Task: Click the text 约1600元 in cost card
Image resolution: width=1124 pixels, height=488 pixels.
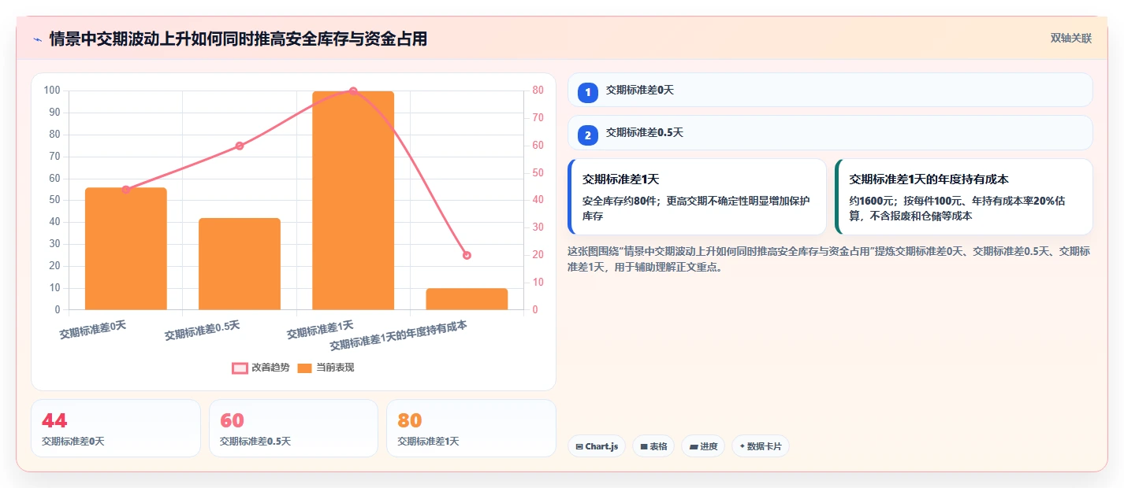Action: coord(872,201)
